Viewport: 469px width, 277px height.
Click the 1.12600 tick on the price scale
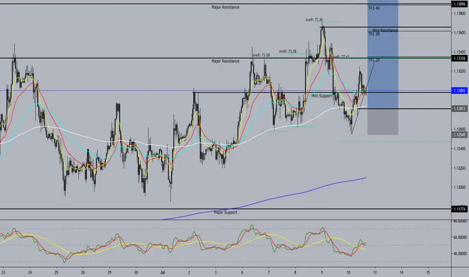pos(459,129)
